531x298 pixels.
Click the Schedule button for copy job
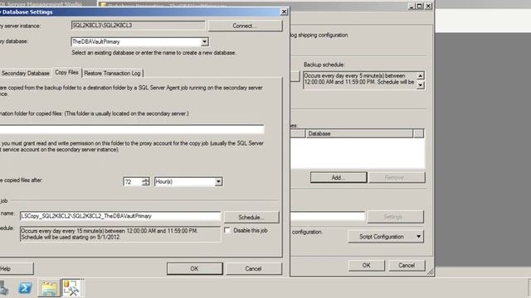click(x=251, y=217)
